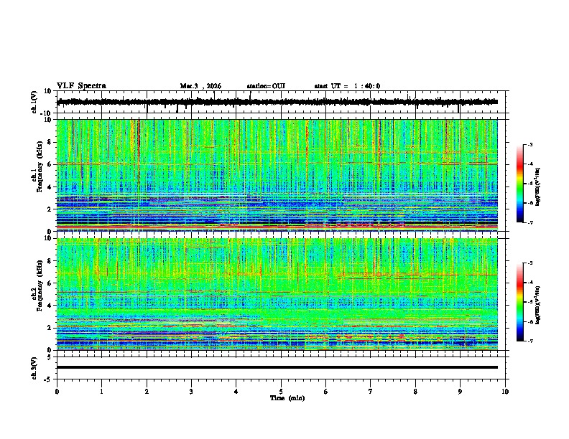Click time axis tick label "7"
This screenshot has width=569, height=439.
click(x=371, y=392)
